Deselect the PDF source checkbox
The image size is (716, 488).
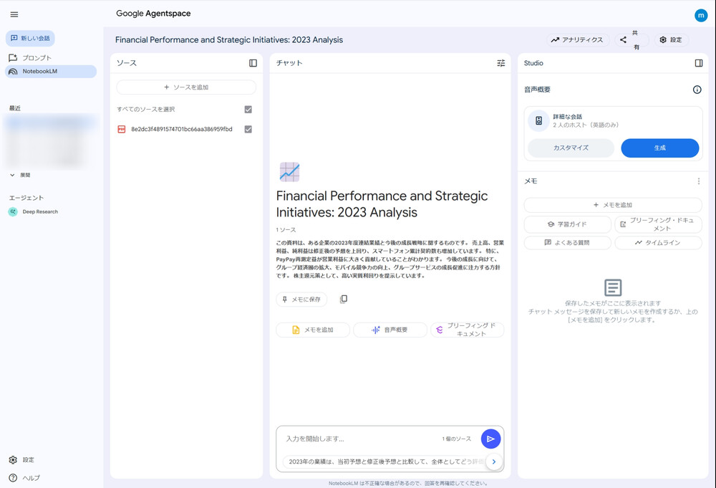248,130
